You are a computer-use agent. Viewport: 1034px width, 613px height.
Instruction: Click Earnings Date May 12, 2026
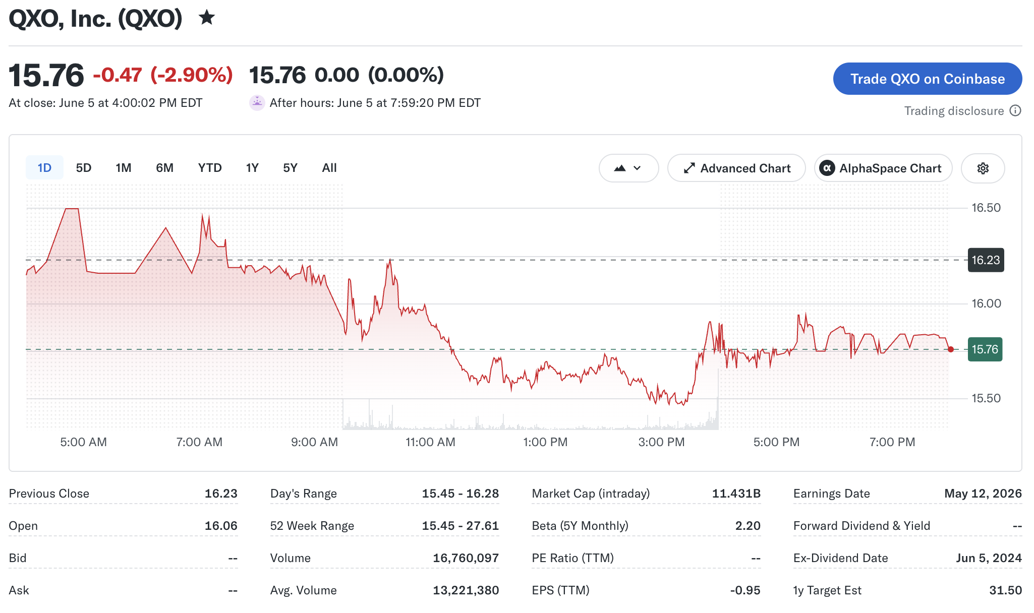pyautogui.click(x=983, y=494)
